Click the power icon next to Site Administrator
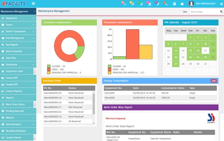 click(x=221, y=4)
